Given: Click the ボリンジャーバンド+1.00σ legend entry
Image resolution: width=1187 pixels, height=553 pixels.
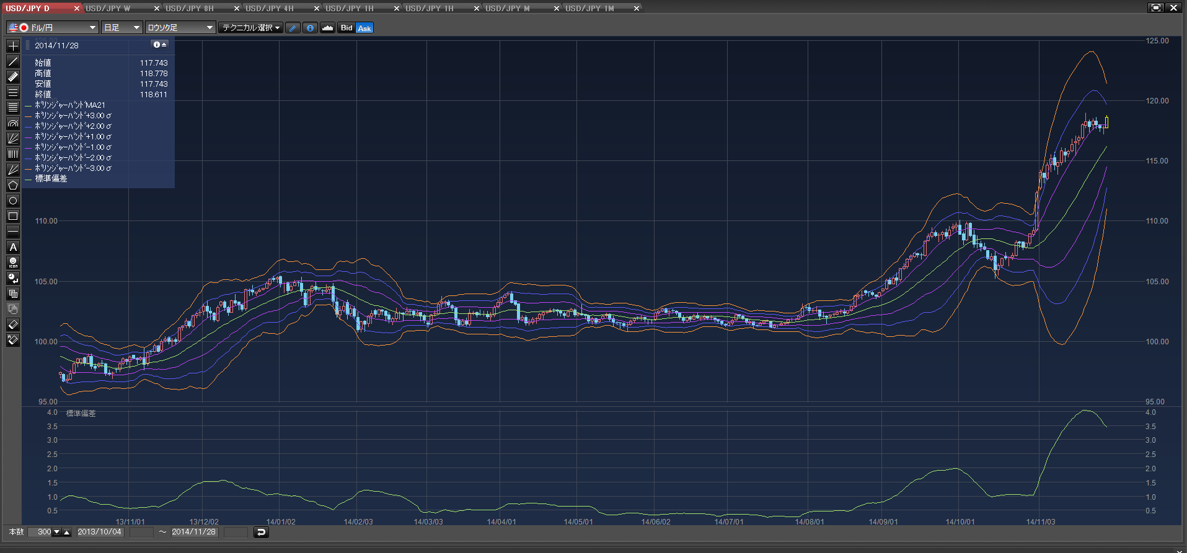Looking at the screenshot, I should (x=73, y=137).
